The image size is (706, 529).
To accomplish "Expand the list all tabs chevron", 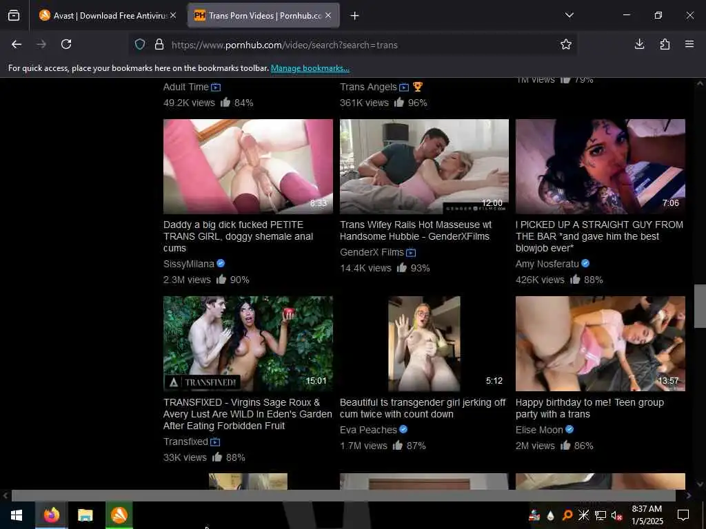I will pos(569,15).
